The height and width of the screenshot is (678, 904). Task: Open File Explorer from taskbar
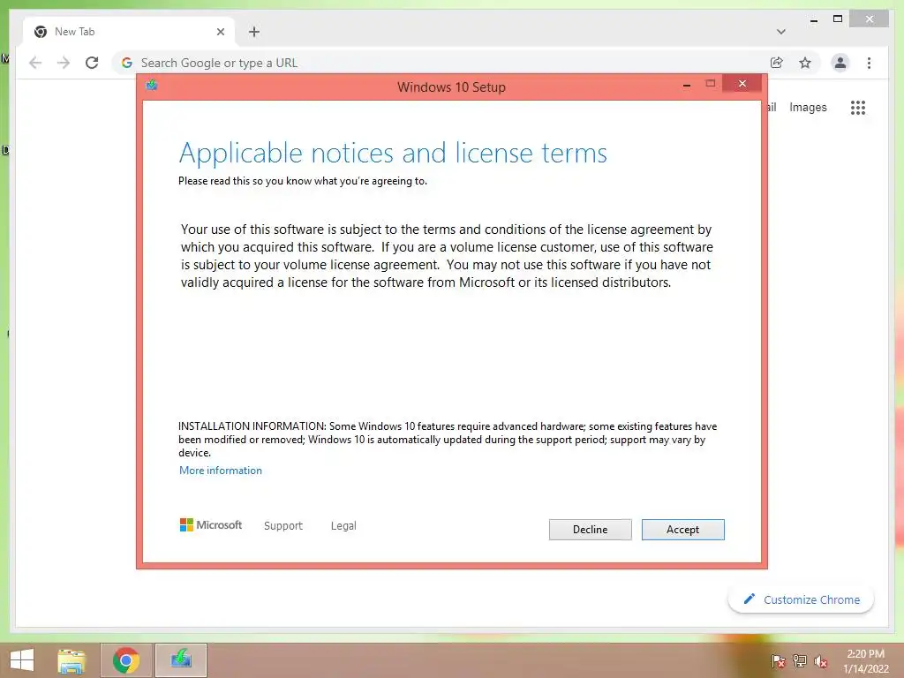point(72,660)
